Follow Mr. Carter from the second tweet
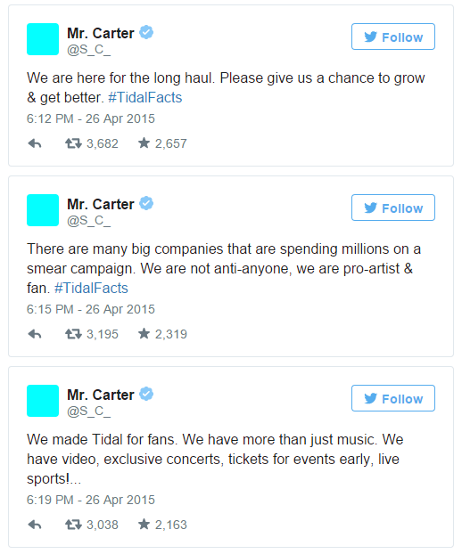462x554 pixels. 393,208
